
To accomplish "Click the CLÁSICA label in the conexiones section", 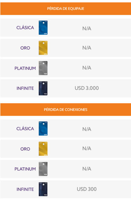I will [x=25, y=129].
